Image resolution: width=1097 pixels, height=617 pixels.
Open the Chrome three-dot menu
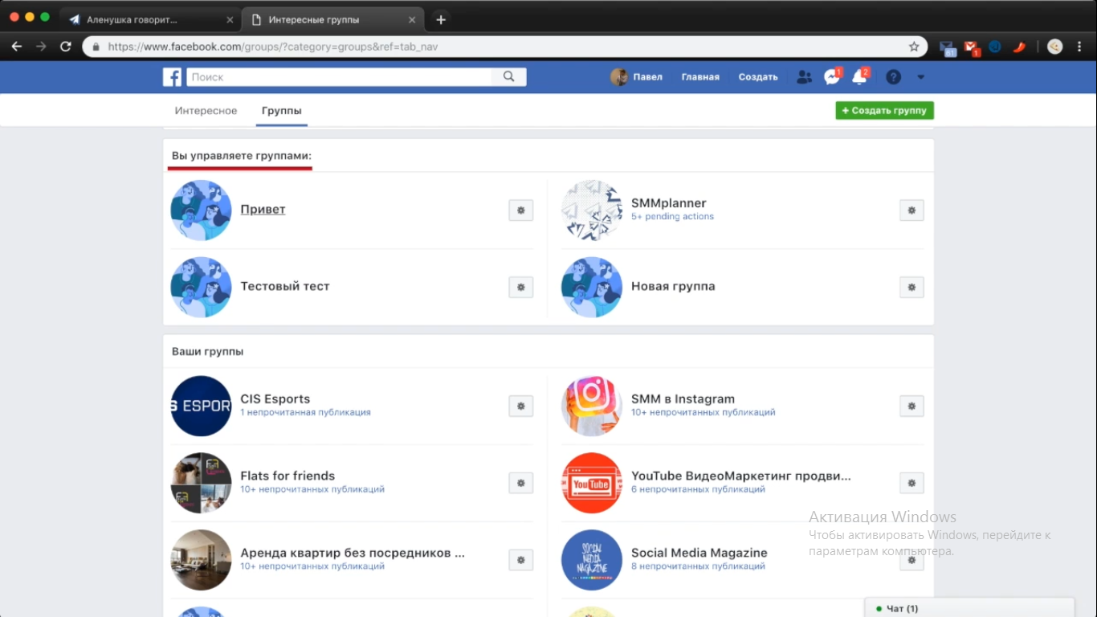[1080, 47]
